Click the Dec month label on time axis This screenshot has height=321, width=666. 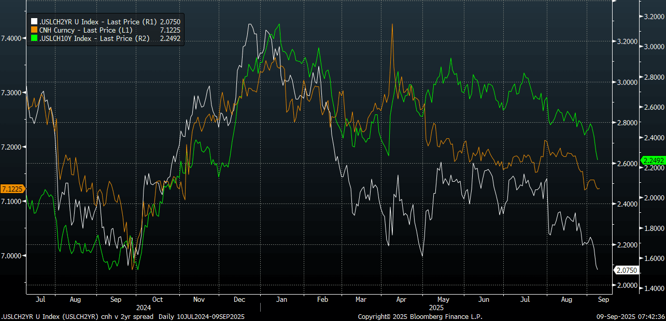239,299
